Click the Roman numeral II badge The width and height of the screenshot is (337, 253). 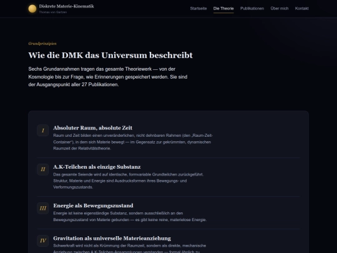(43, 169)
